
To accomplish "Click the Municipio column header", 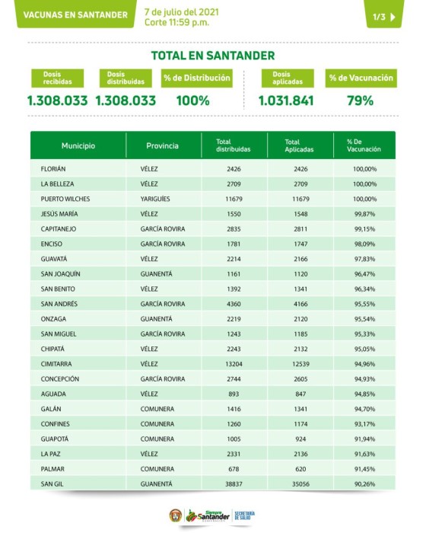I will pos(78,145).
